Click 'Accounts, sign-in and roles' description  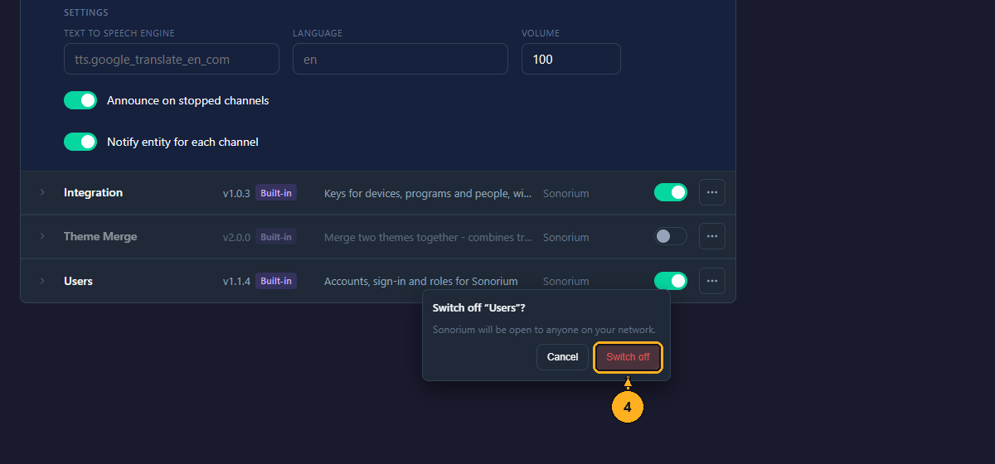click(x=421, y=282)
